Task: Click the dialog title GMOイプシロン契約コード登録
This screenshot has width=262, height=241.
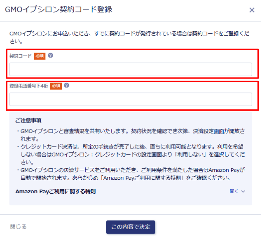Action: [x=58, y=9]
